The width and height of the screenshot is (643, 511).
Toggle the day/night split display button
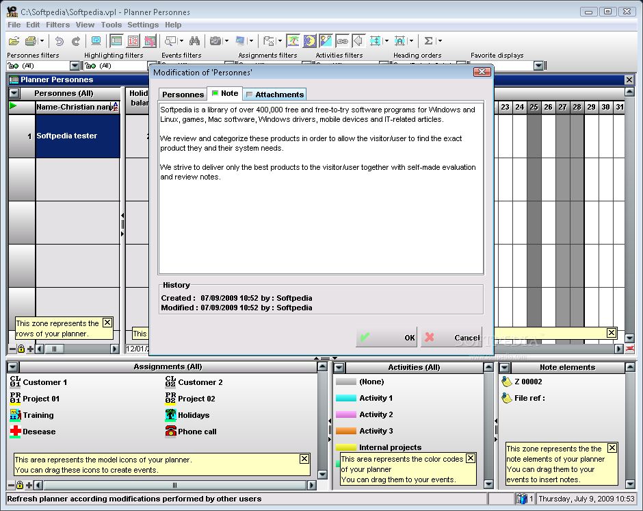(326, 40)
